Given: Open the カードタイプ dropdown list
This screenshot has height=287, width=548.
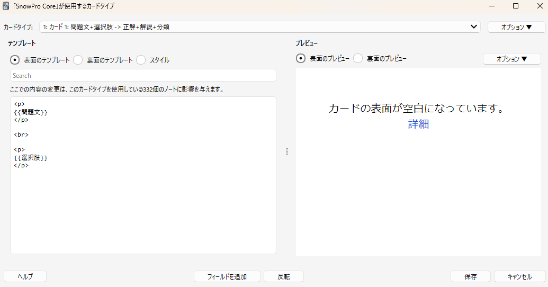Looking at the screenshot, I should click(259, 27).
